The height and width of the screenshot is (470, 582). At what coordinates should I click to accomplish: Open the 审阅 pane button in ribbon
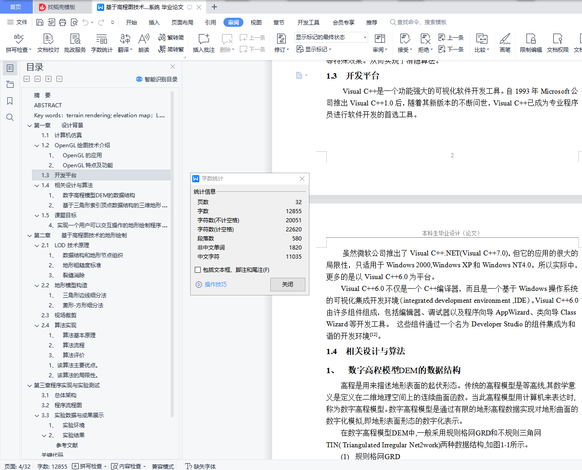pos(380,43)
